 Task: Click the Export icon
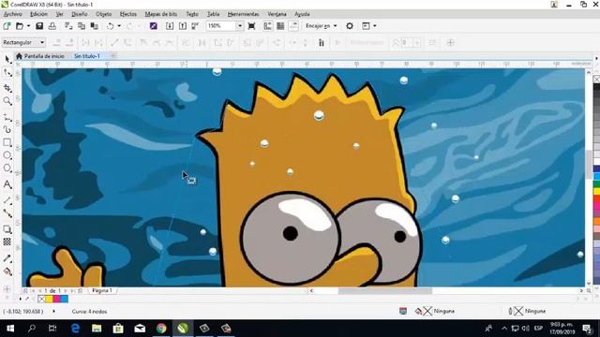tap(183, 26)
